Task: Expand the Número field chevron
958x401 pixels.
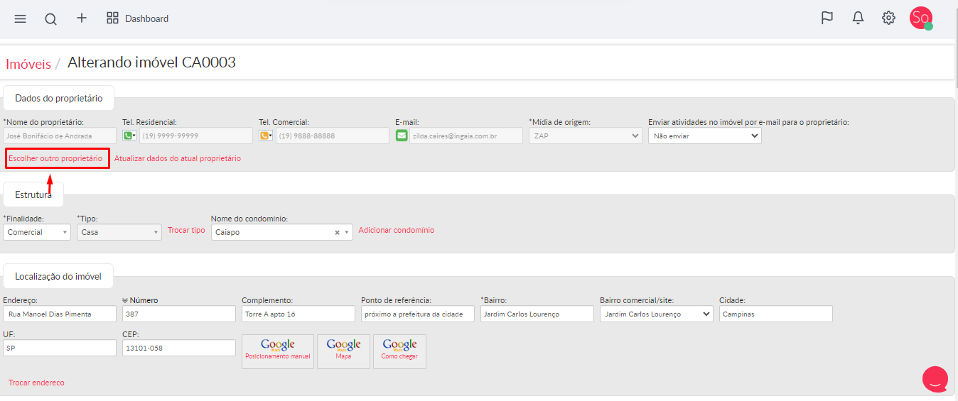Action: (x=125, y=300)
